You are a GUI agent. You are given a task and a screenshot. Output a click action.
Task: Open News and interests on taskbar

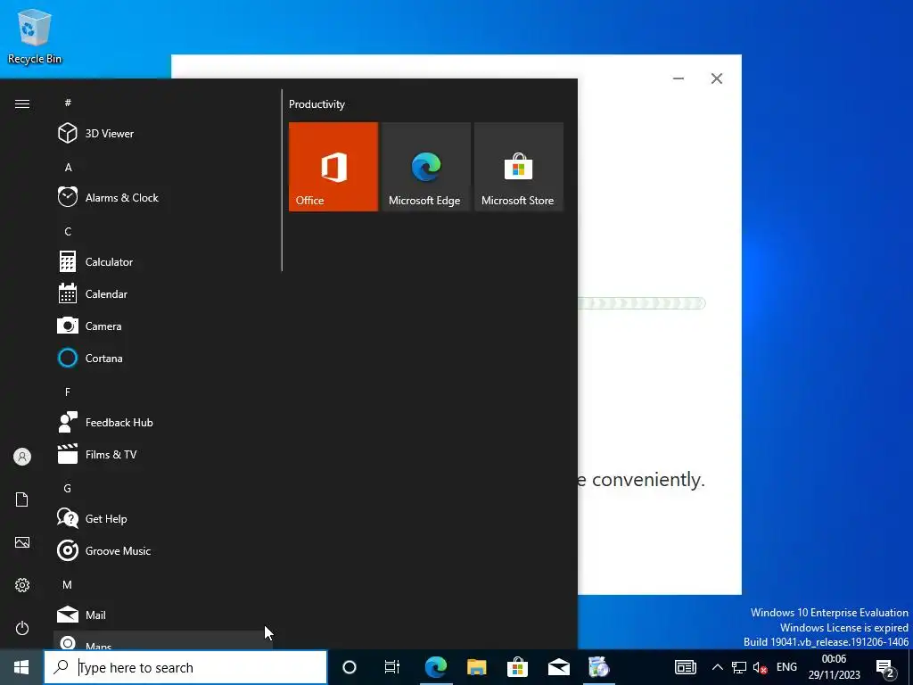[x=686, y=667]
